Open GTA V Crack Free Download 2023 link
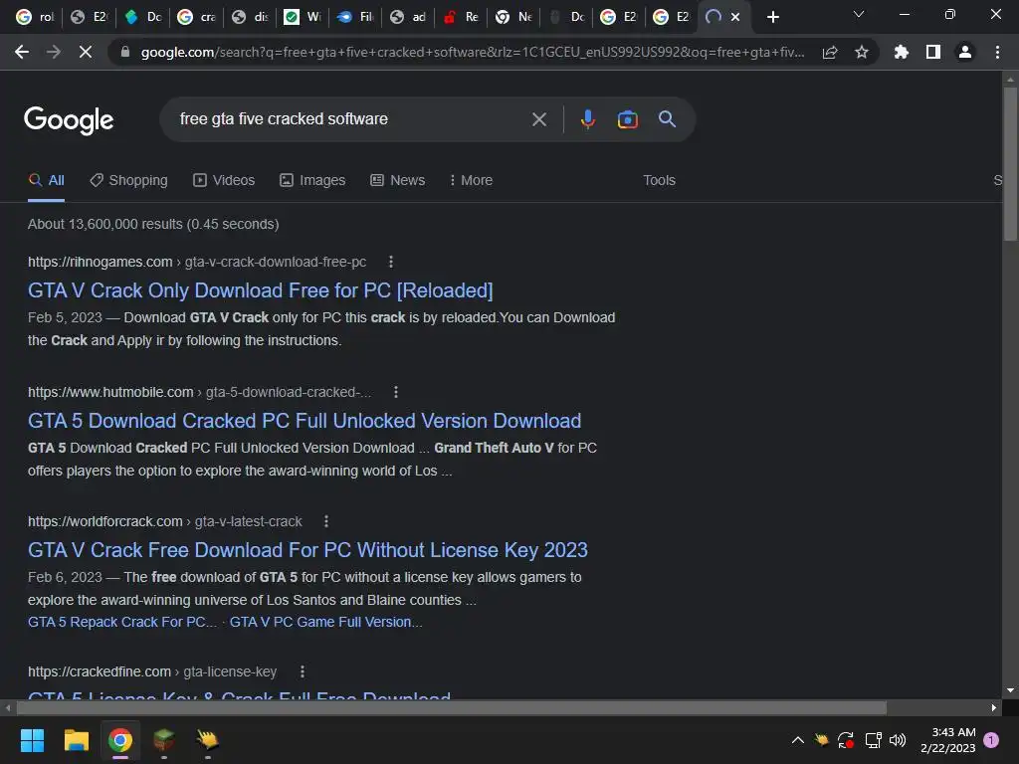This screenshot has width=1019, height=764. point(308,549)
